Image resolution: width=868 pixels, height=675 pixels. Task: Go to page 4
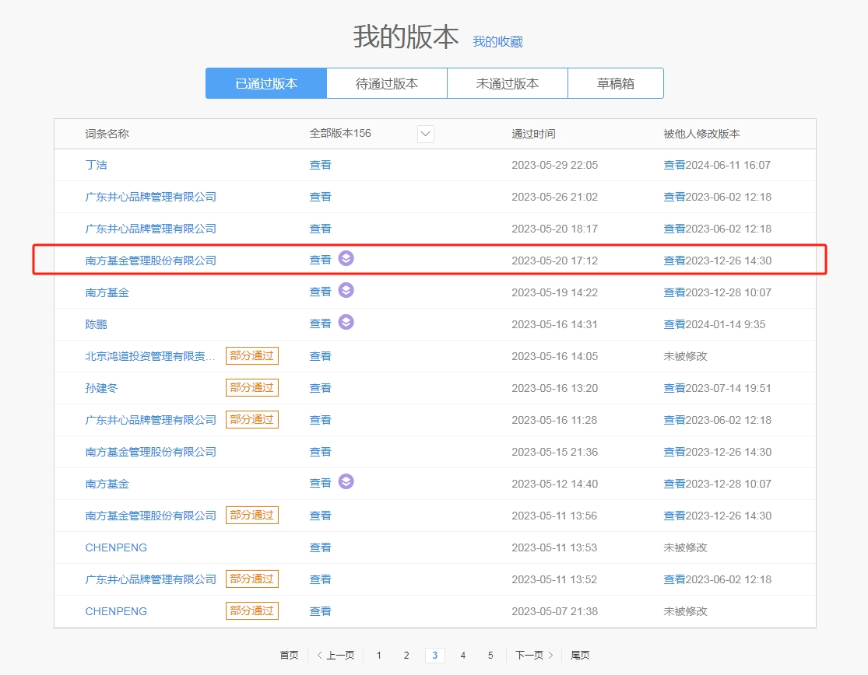click(x=462, y=655)
